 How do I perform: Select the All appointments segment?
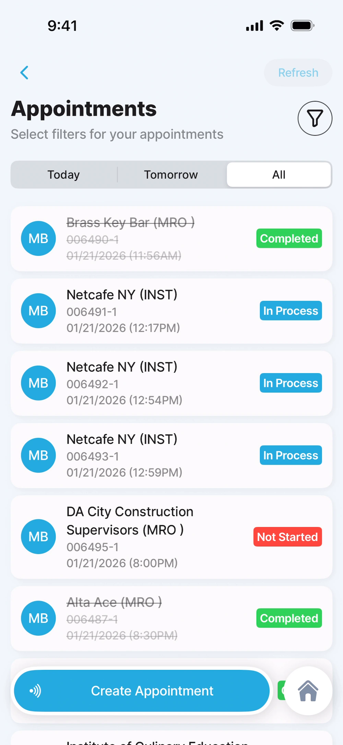(x=279, y=175)
